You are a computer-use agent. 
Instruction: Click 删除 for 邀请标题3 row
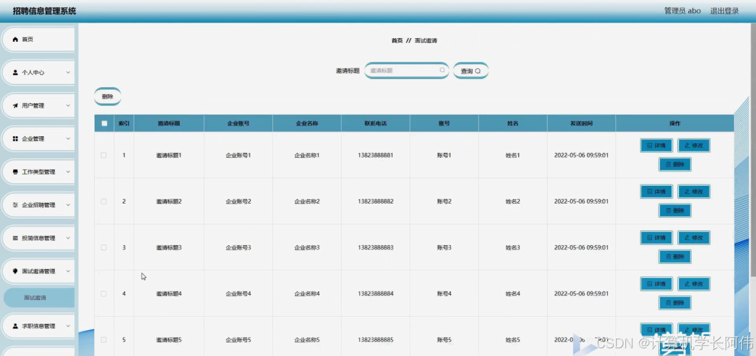[x=675, y=257]
